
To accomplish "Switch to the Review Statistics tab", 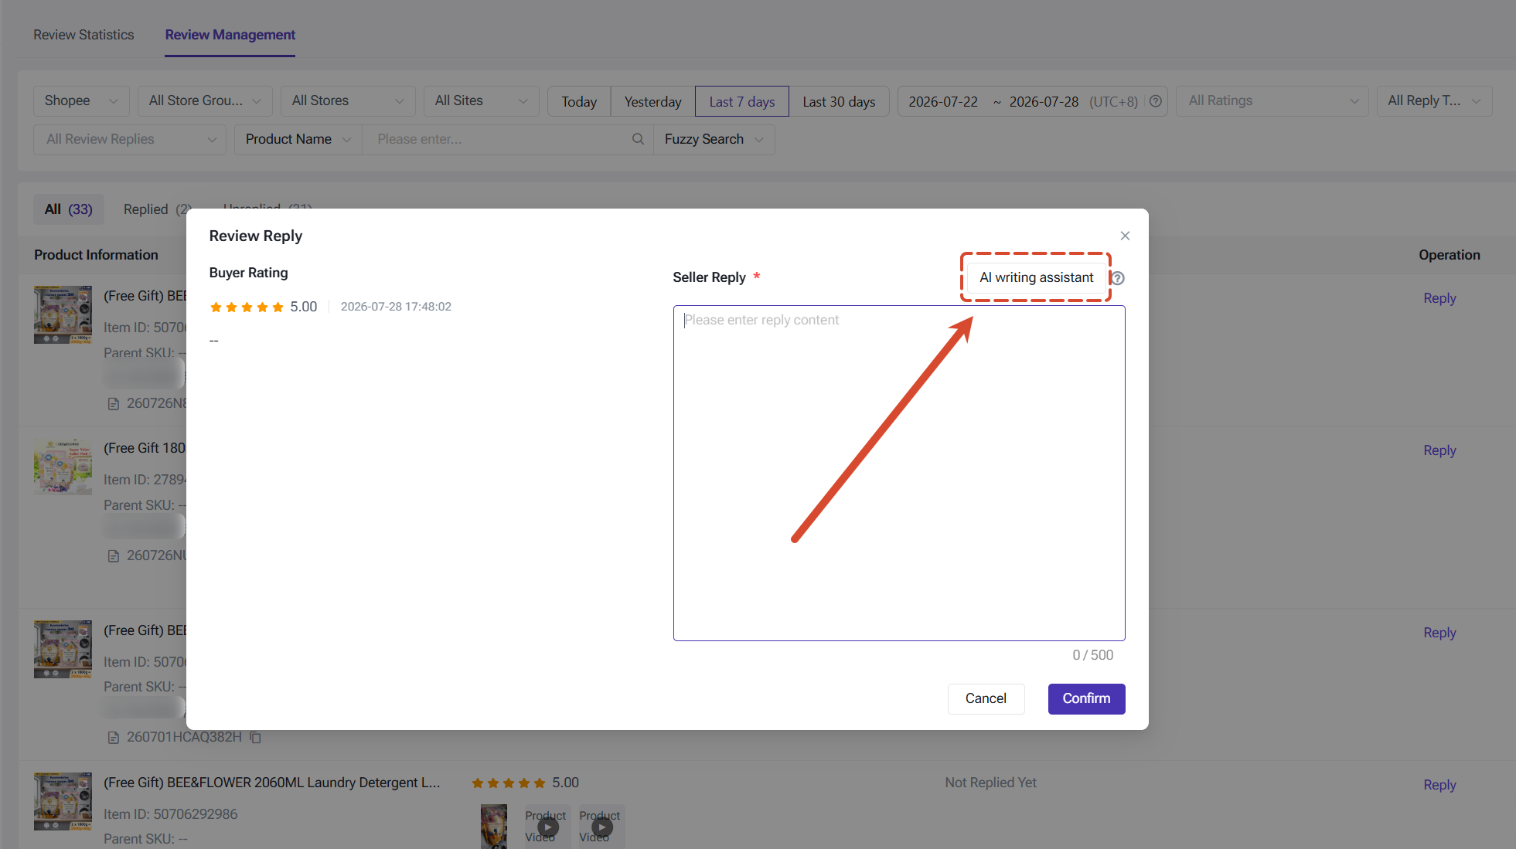I will [83, 35].
